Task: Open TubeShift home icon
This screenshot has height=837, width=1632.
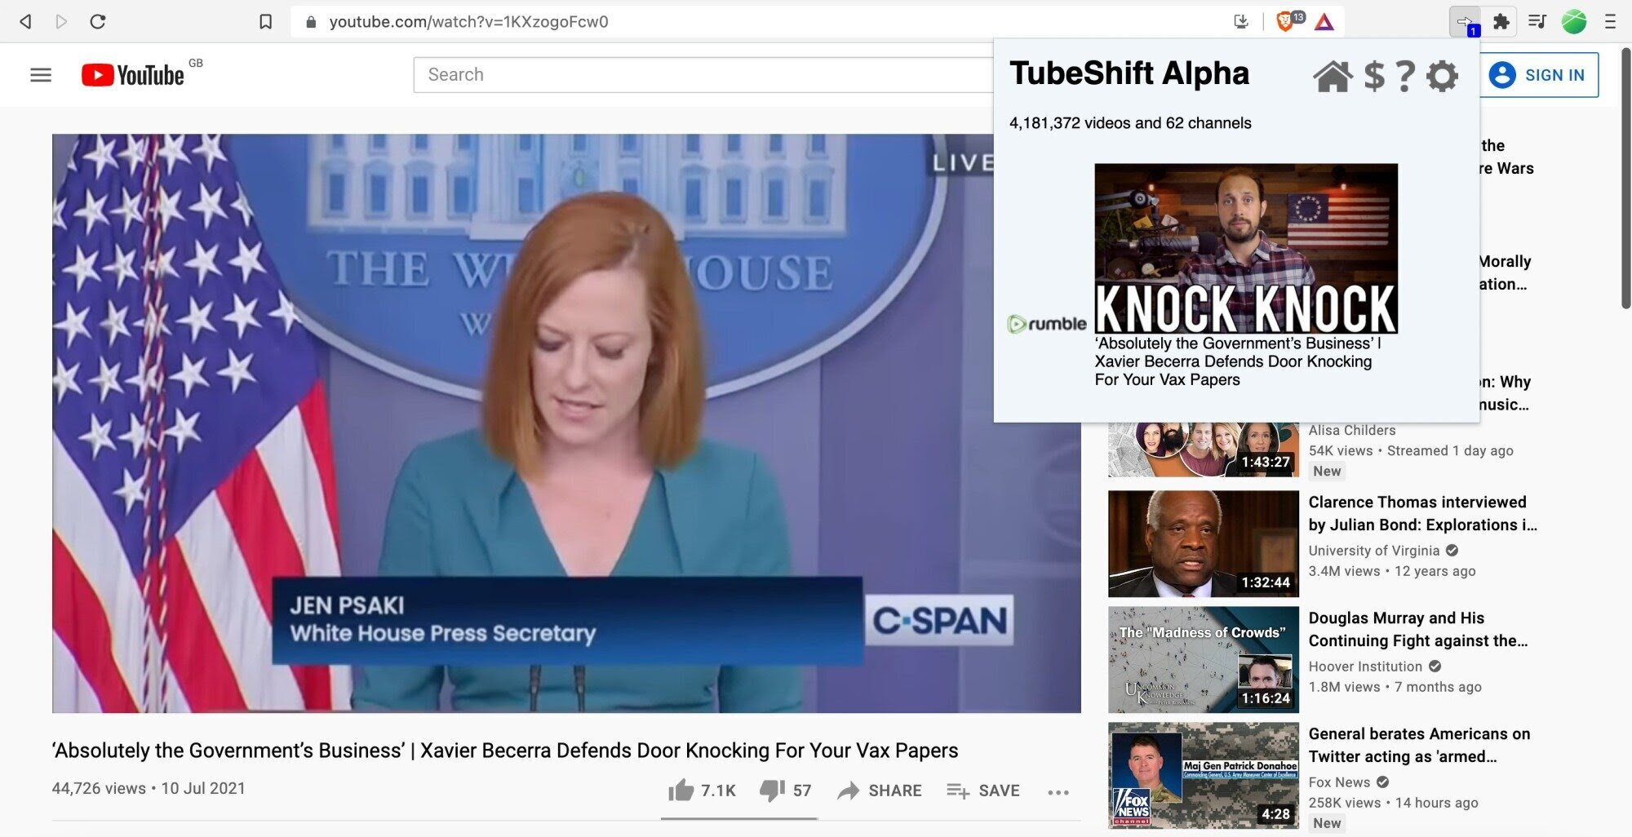Action: (1333, 76)
